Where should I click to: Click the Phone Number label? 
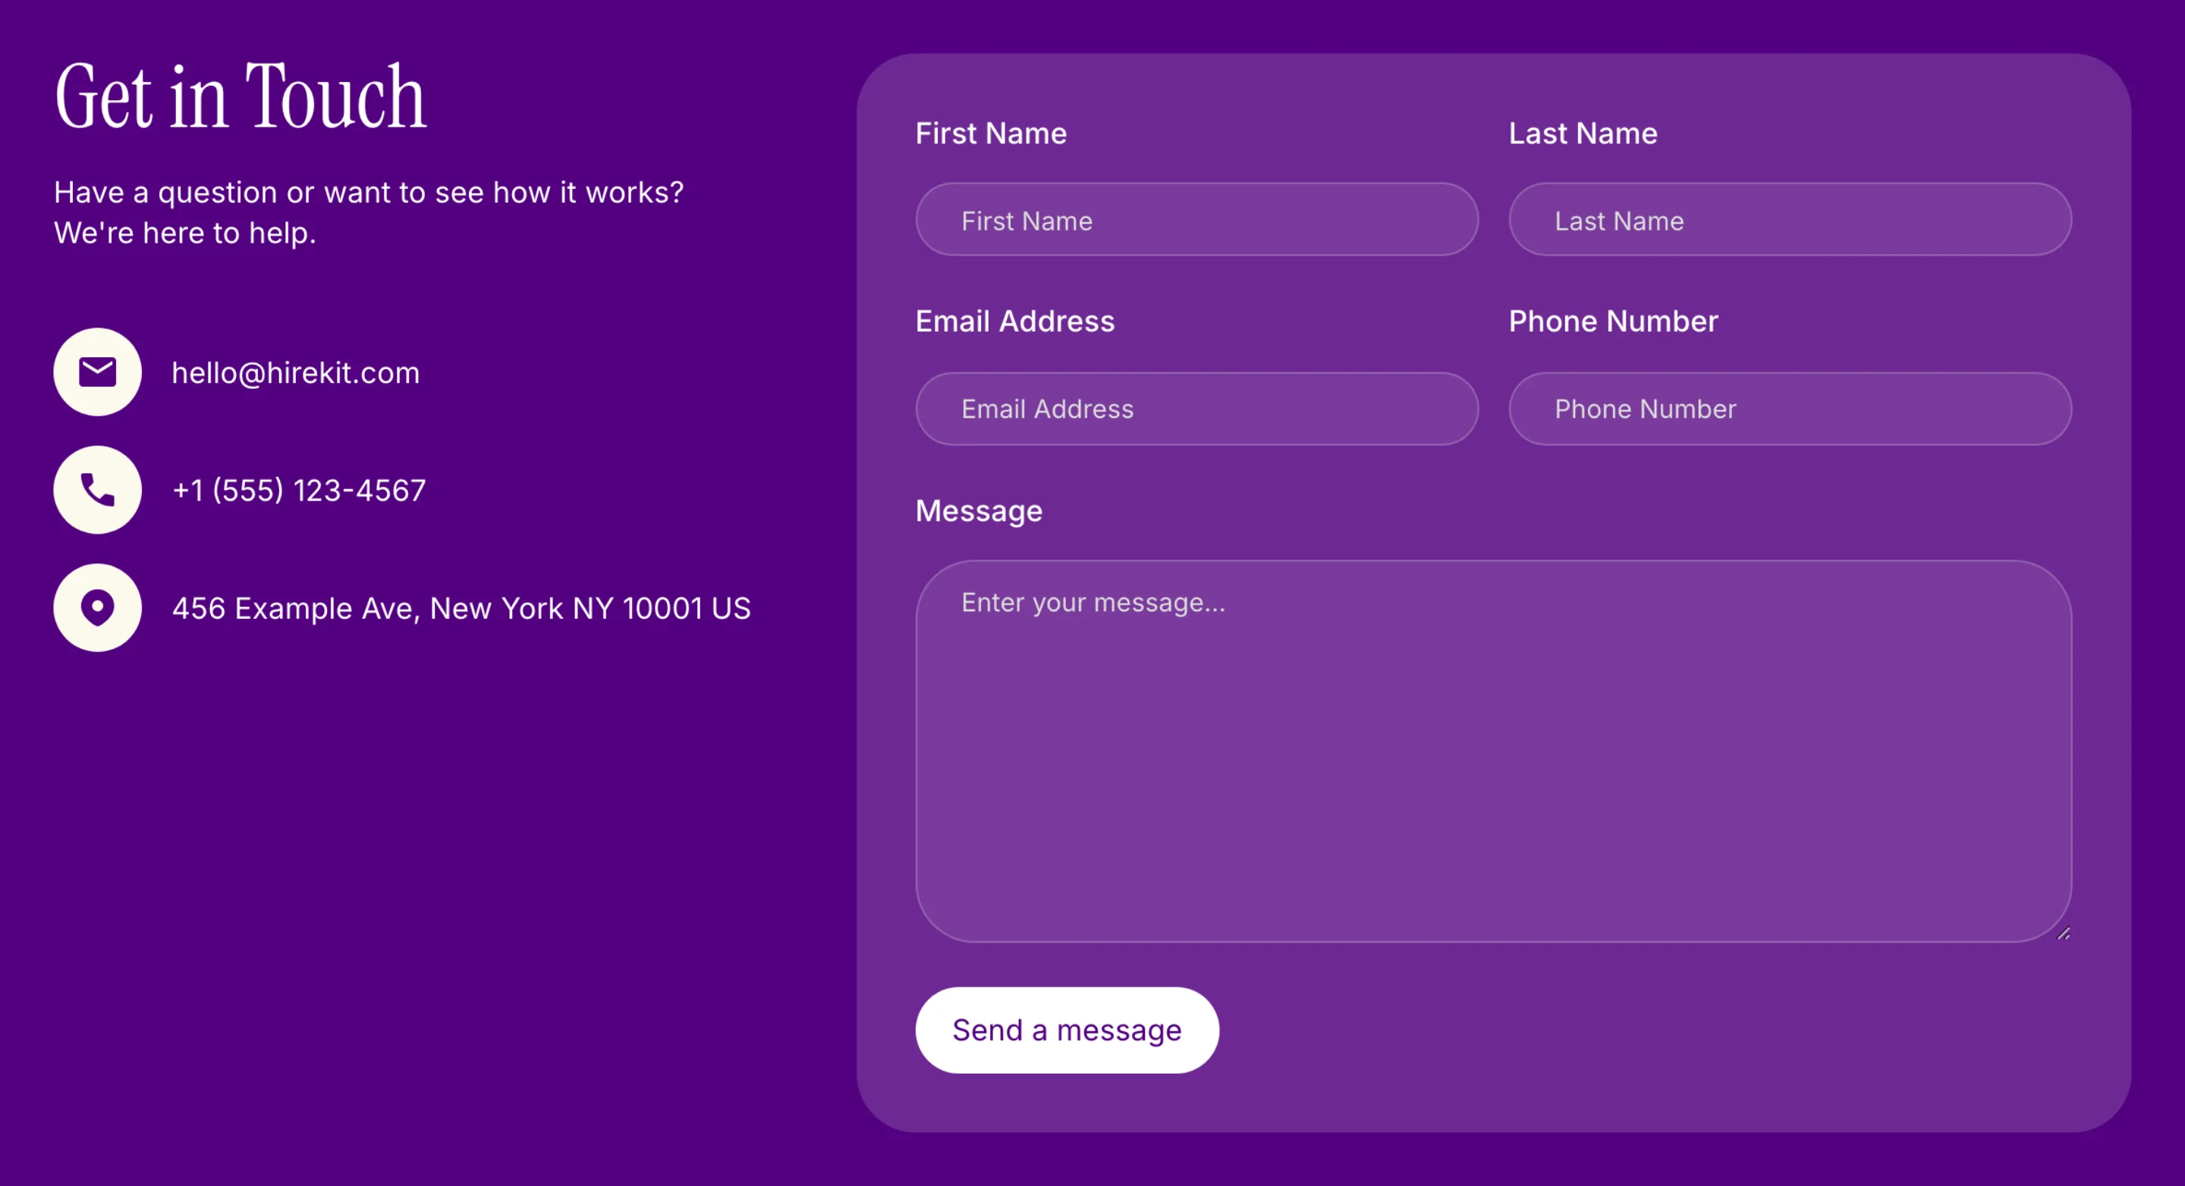coord(1613,322)
